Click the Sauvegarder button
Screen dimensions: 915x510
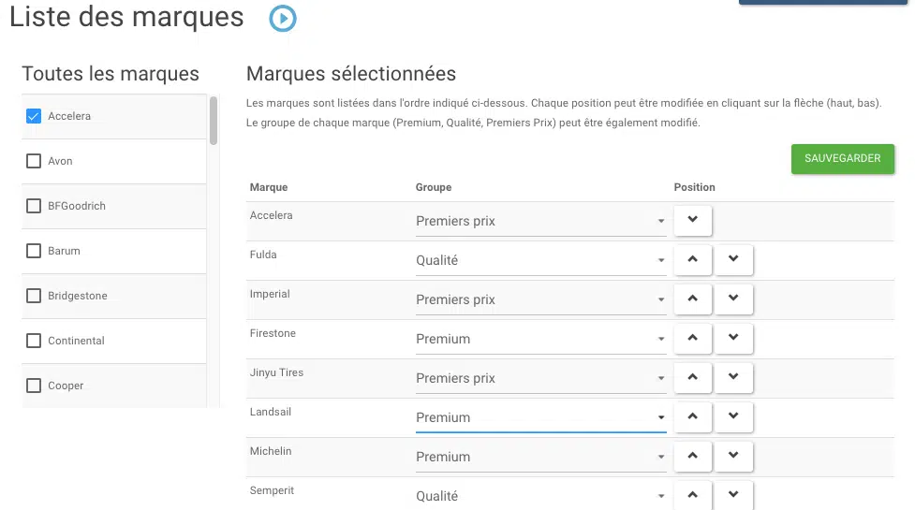coord(842,159)
